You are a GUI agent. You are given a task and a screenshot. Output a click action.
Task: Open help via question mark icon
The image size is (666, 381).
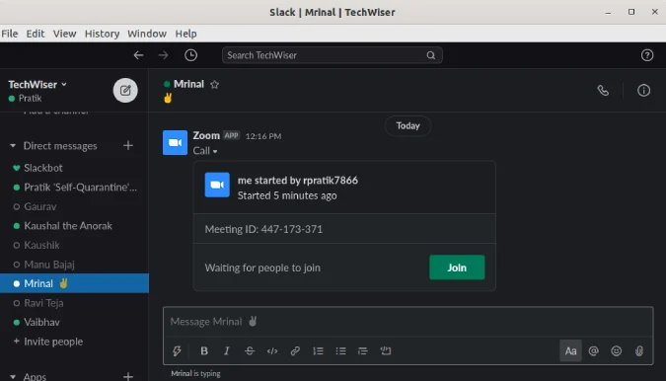tap(647, 55)
